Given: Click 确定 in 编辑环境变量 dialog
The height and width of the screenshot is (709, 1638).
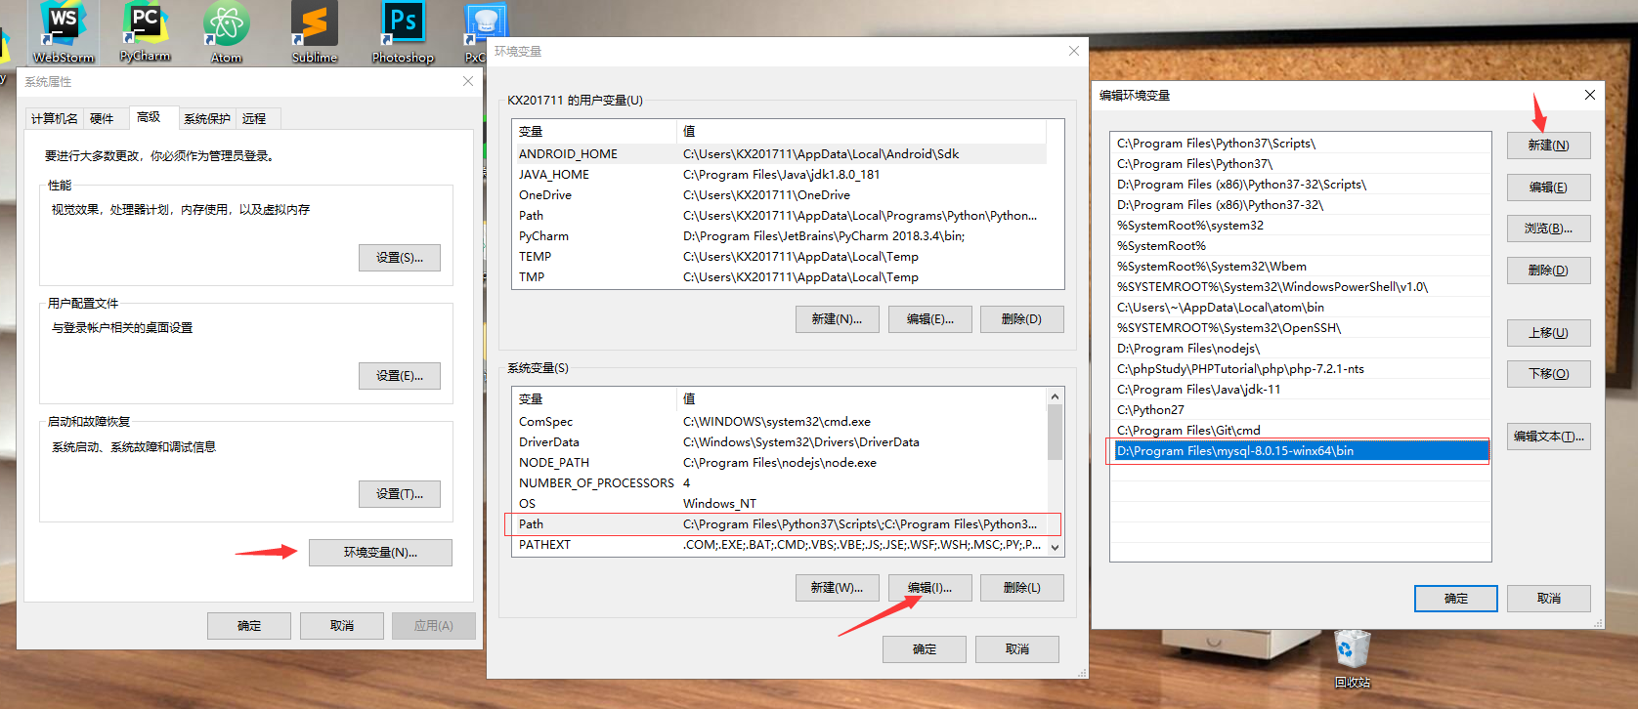Looking at the screenshot, I should pos(1456,599).
